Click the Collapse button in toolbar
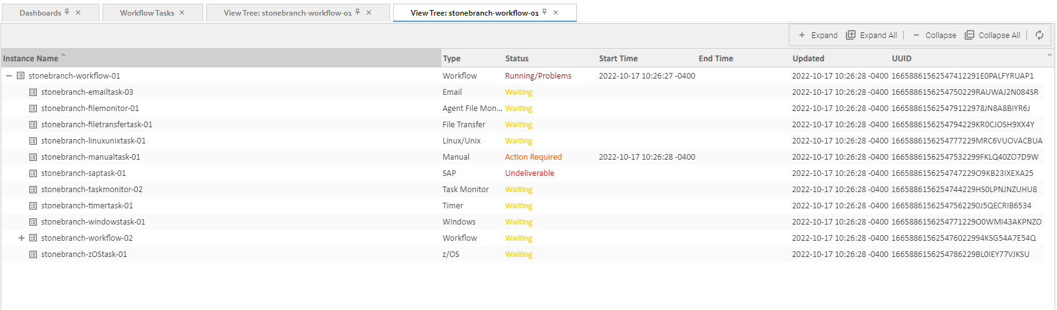The width and height of the screenshot is (1057, 310). pyautogui.click(x=934, y=36)
